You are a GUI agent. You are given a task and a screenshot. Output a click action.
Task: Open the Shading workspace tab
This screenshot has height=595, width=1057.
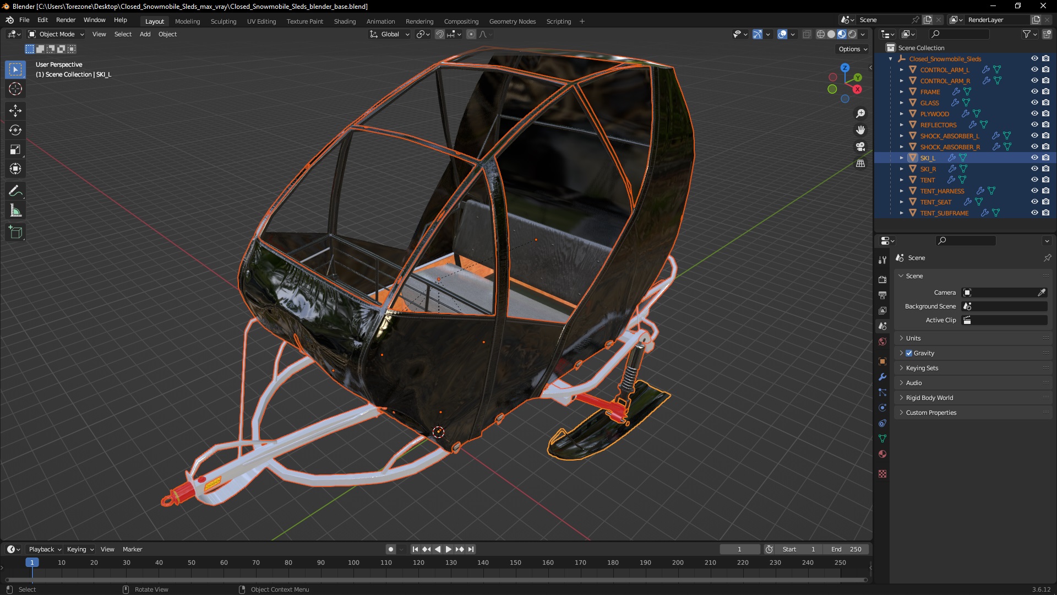click(x=344, y=21)
